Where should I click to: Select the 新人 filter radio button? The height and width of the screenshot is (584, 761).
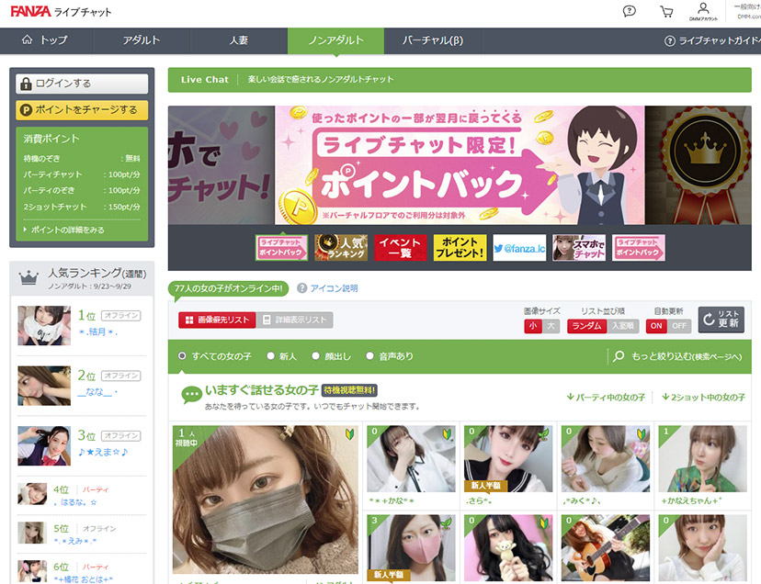coord(271,356)
